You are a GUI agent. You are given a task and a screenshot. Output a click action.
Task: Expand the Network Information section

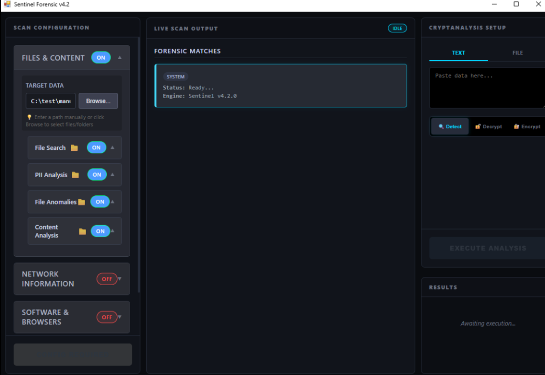[x=119, y=278]
